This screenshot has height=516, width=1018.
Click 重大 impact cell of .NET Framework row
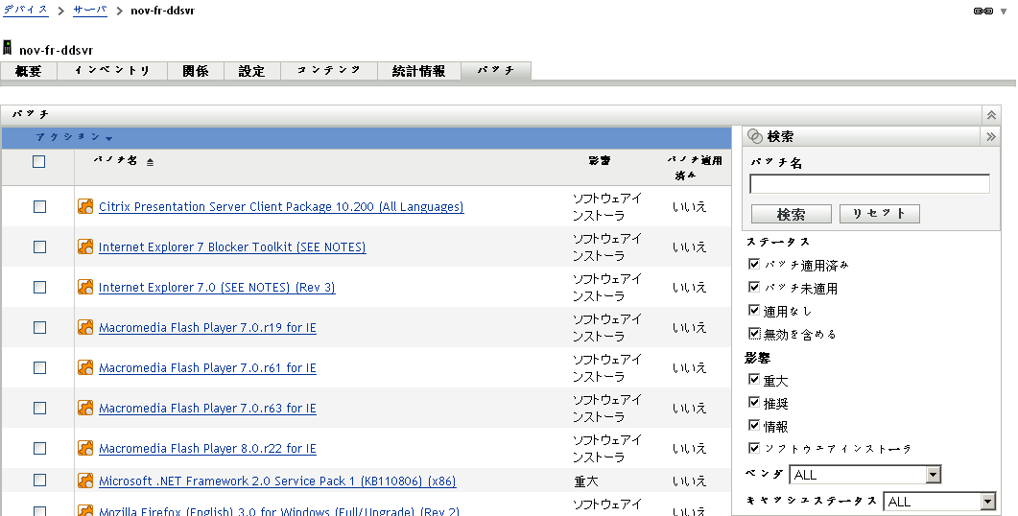(x=586, y=481)
